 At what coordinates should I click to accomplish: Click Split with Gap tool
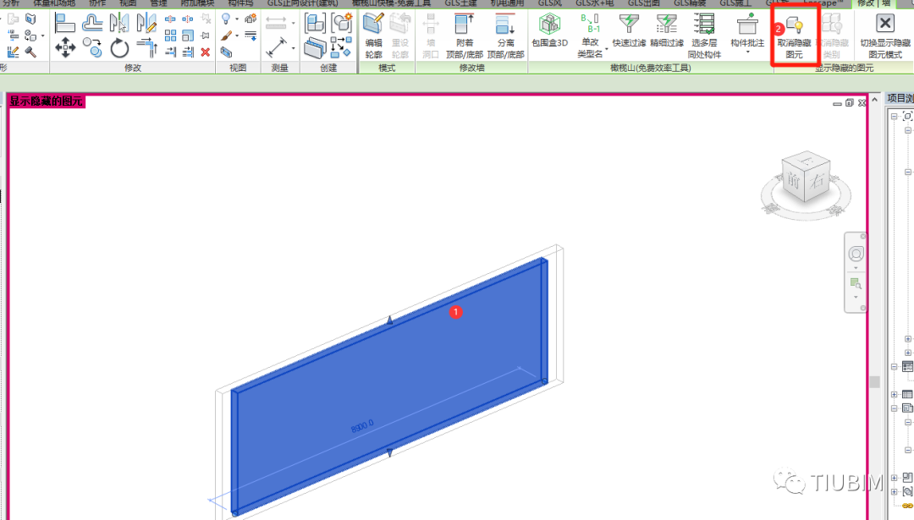coord(188,19)
